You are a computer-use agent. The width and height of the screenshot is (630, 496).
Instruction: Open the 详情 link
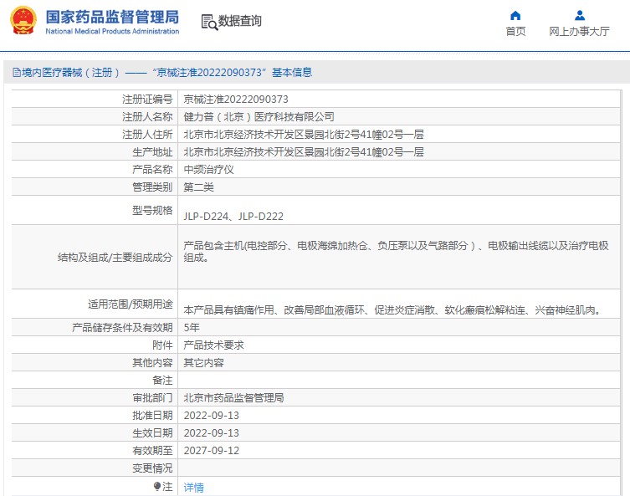(x=193, y=487)
